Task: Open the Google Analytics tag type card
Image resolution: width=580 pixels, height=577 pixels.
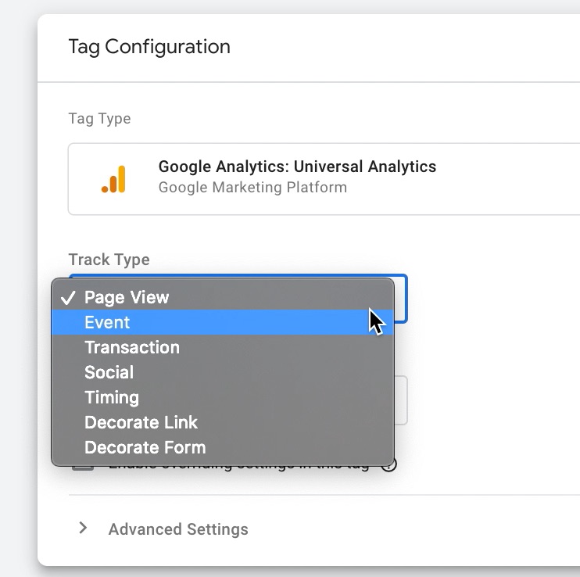Action: (x=324, y=179)
